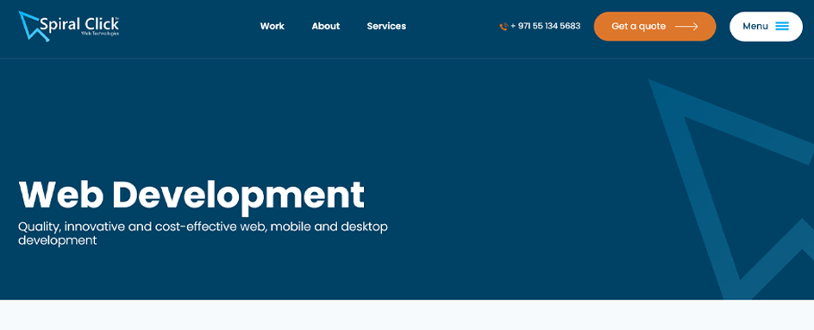Open the About navigation link

coord(325,26)
